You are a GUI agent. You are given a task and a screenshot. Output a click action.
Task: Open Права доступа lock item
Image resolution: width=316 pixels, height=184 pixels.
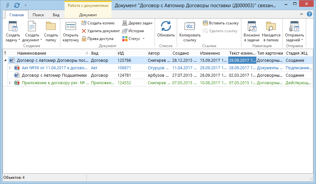pyautogui.click(x=98, y=39)
